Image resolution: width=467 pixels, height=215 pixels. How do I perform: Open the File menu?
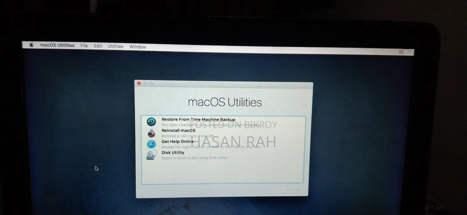(84, 46)
